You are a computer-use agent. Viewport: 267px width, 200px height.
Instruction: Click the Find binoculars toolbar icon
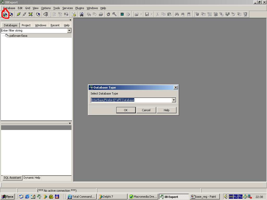177,15
